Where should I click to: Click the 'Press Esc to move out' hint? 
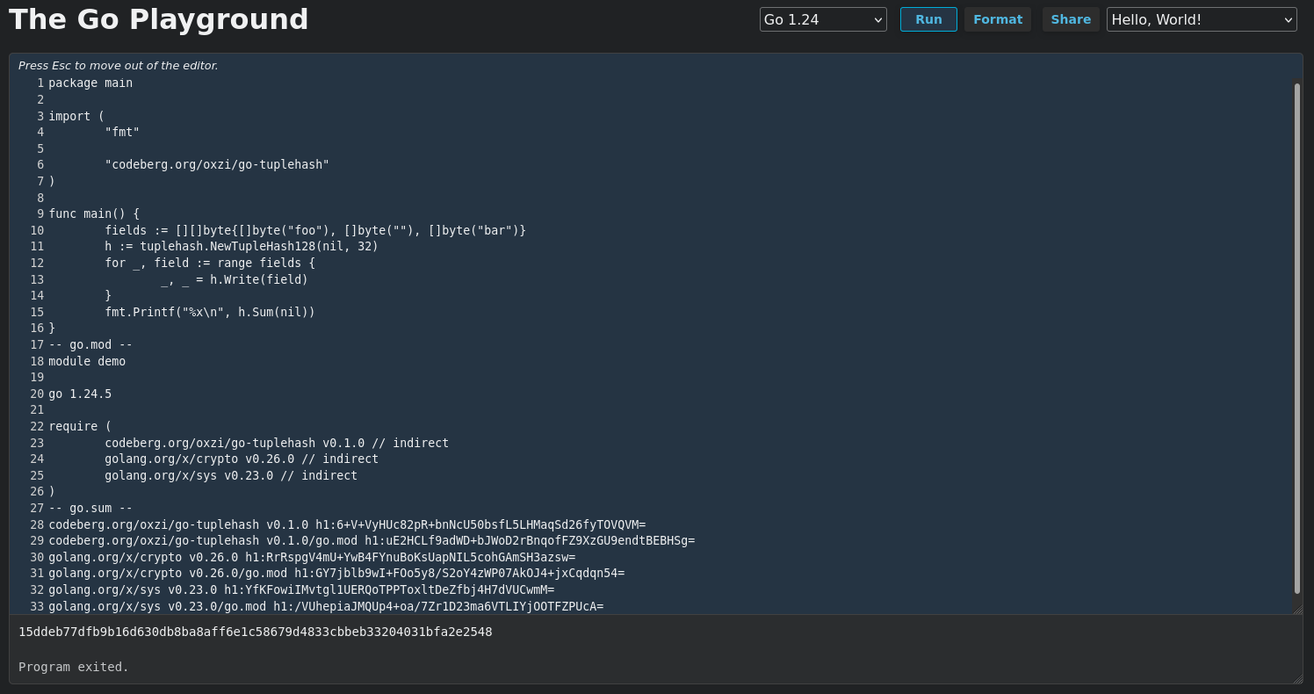[x=119, y=65]
